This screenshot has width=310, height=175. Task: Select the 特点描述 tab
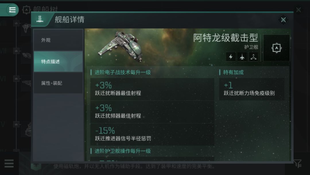click(x=58, y=62)
